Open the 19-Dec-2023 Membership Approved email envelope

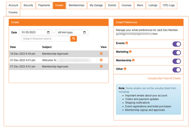tap(101, 54)
